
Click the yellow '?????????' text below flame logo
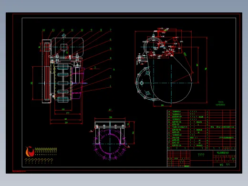click(x=39, y=161)
